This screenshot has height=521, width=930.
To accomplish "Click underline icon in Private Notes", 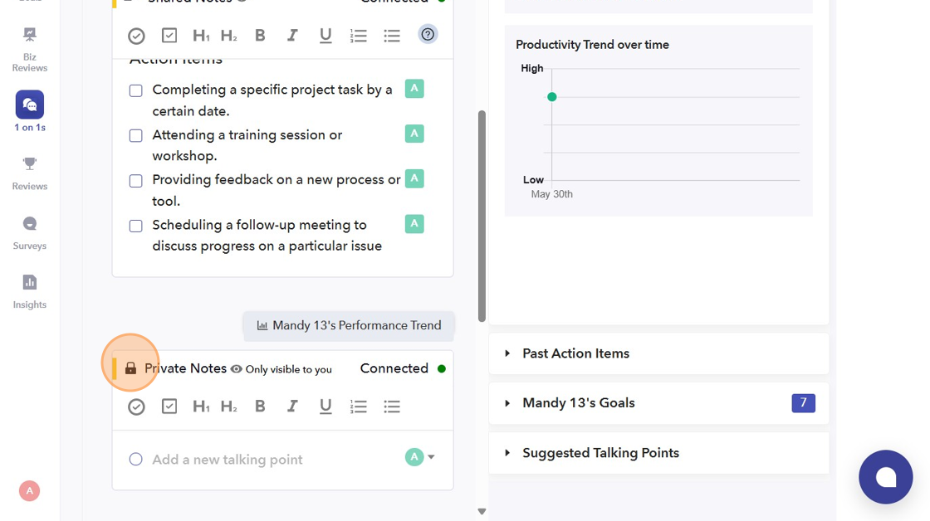I will pos(325,407).
